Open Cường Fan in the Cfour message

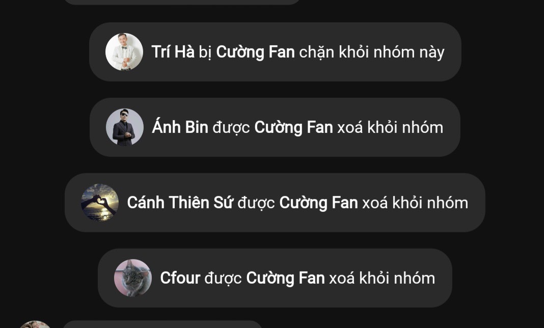point(286,278)
